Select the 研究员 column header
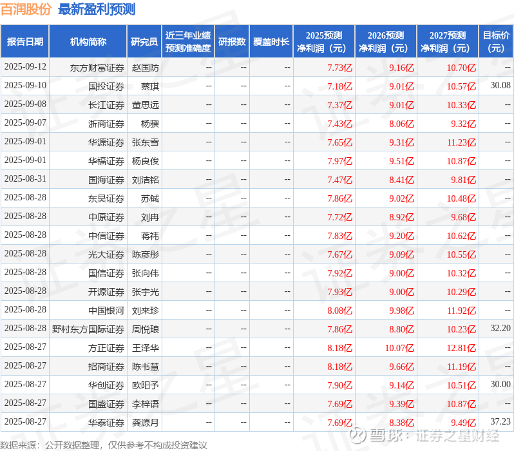The height and width of the screenshot is (451, 514). tap(144, 42)
